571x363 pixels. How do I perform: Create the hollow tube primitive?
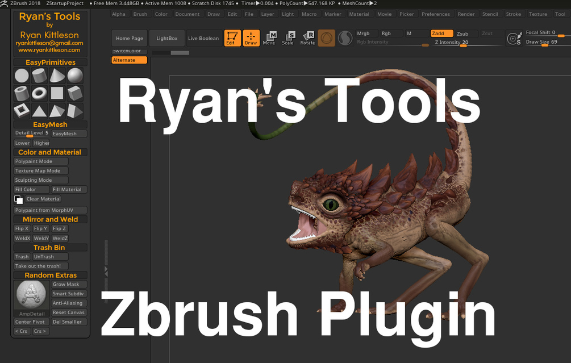click(x=22, y=93)
